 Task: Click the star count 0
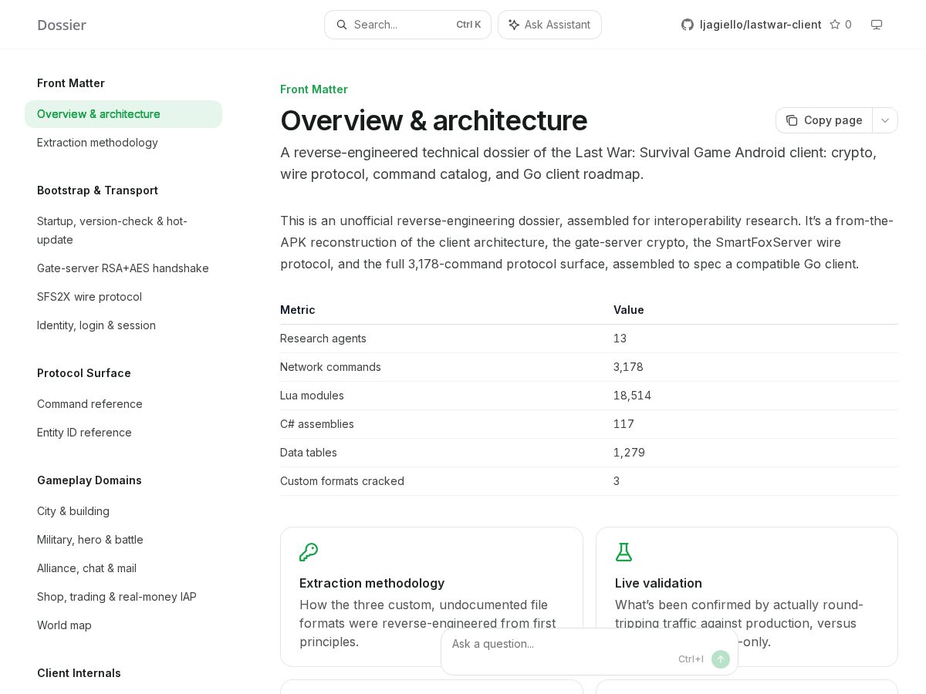point(848,25)
